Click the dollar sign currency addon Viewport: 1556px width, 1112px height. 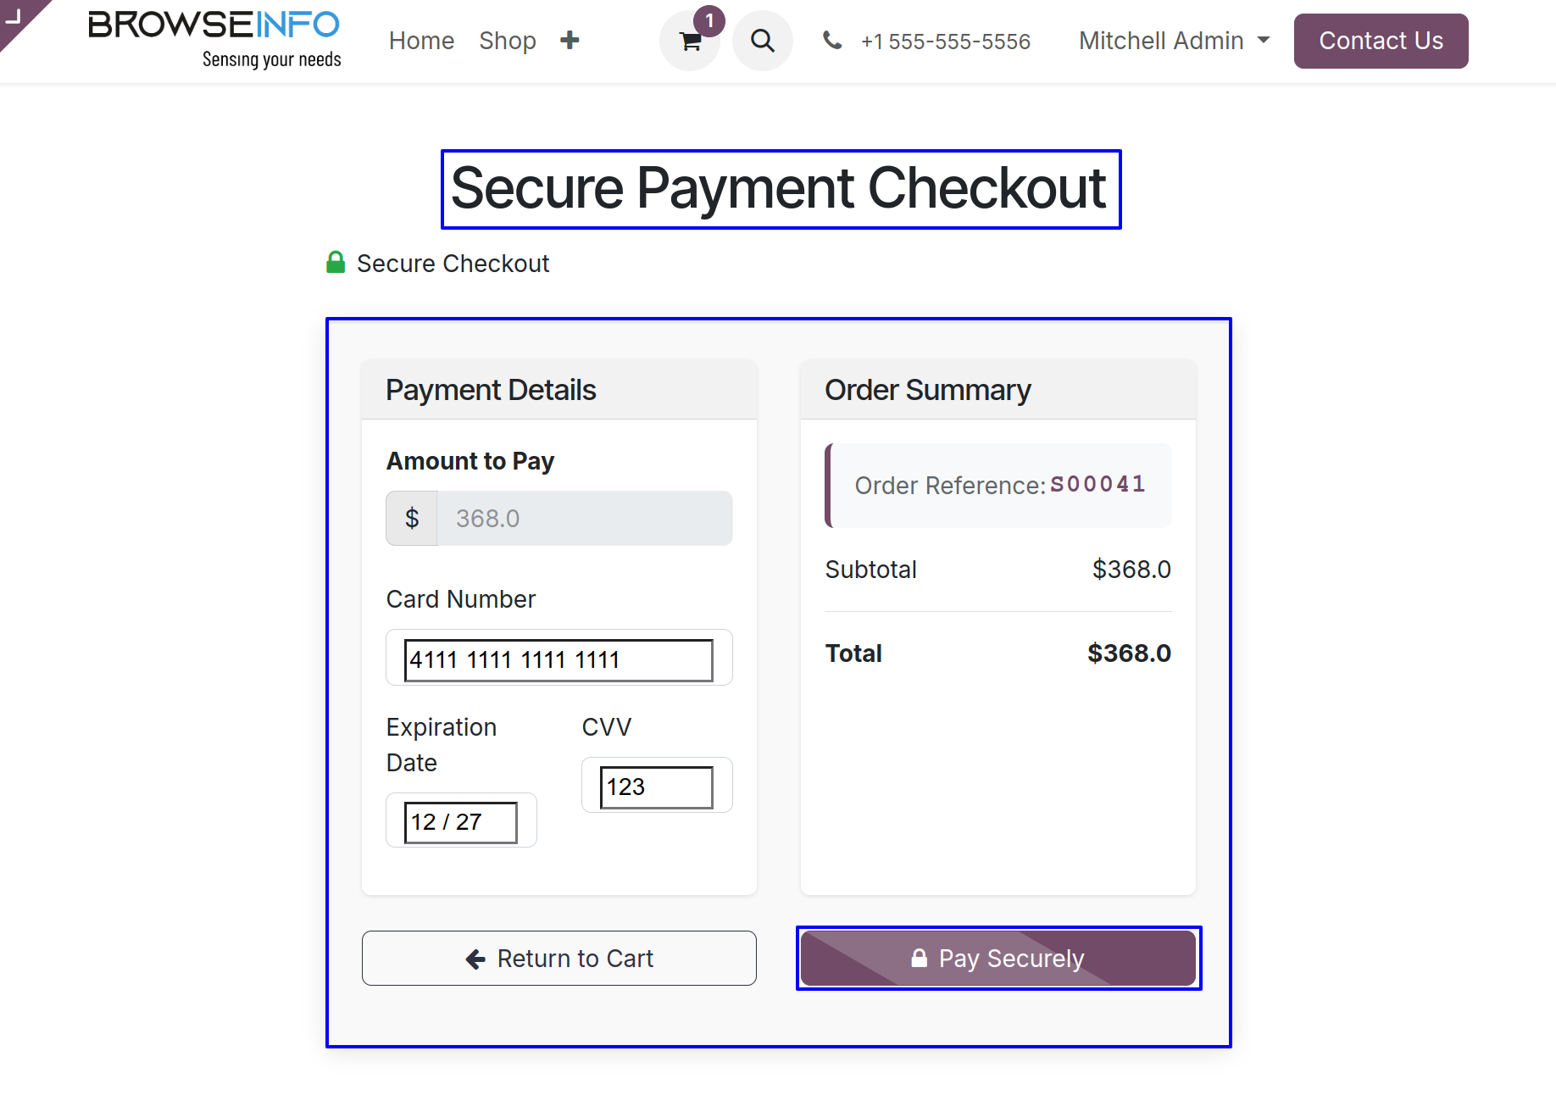point(412,518)
